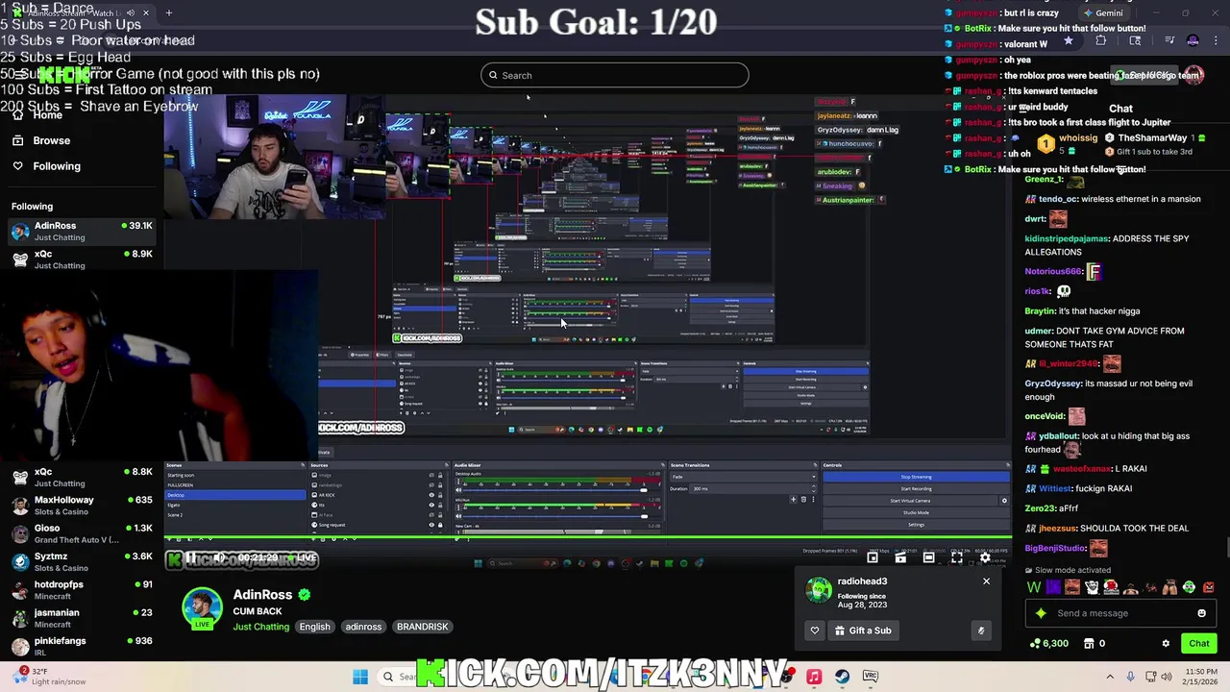Open username tendo_oc in chat
The image size is (1230, 692).
pos(1058,199)
